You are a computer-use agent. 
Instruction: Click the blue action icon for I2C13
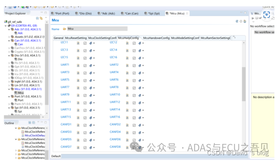pyautogui.click(x=91, y=50)
